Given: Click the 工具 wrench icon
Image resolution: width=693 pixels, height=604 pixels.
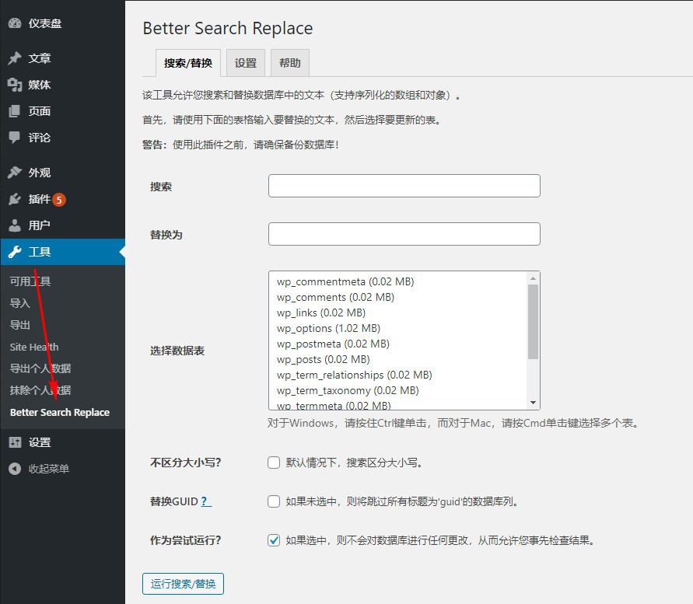Looking at the screenshot, I should point(15,252).
